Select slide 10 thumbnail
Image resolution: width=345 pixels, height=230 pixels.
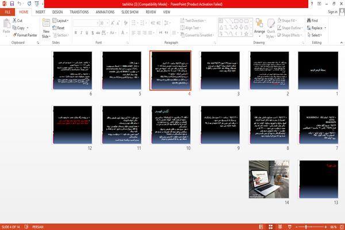pos(171,125)
